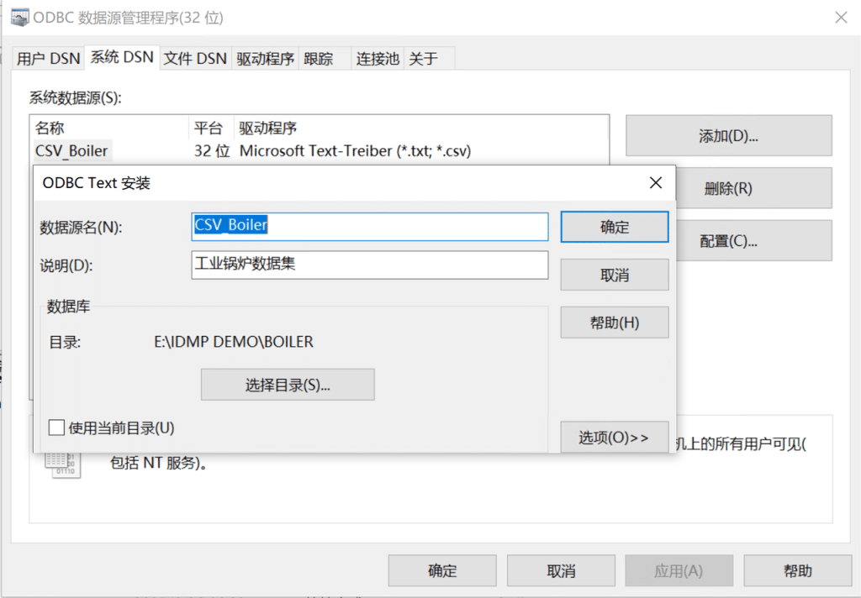Click the 帮助(H) button in setup dialog
The image size is (861, 598).
(x=614, y=323)
